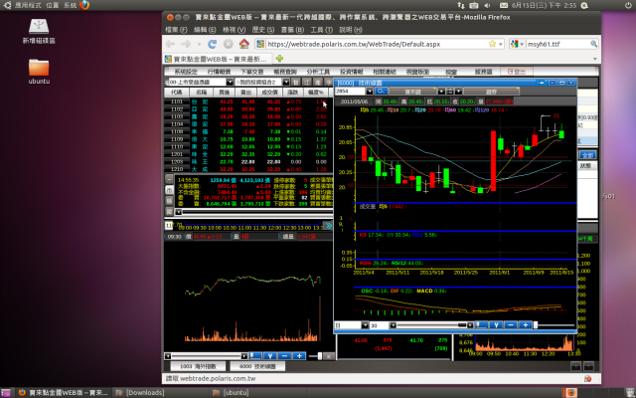Click the zoom slider handle at the chart's bottom right
The width and height of the screenshot is (636, 398).
(536, 325)
